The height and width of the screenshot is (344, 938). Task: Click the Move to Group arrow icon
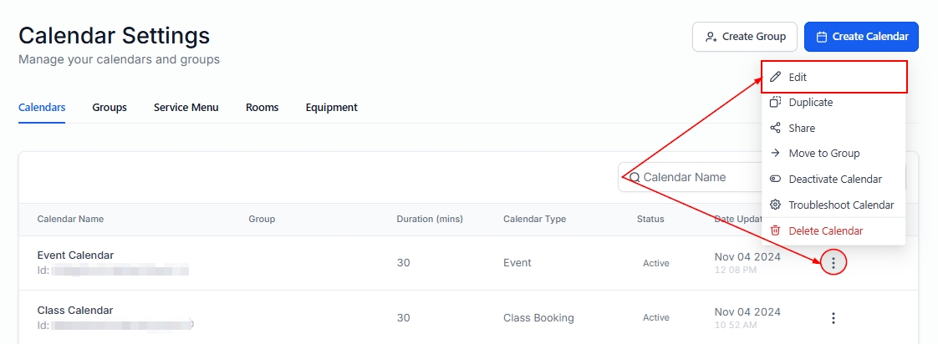coord(775,154)
